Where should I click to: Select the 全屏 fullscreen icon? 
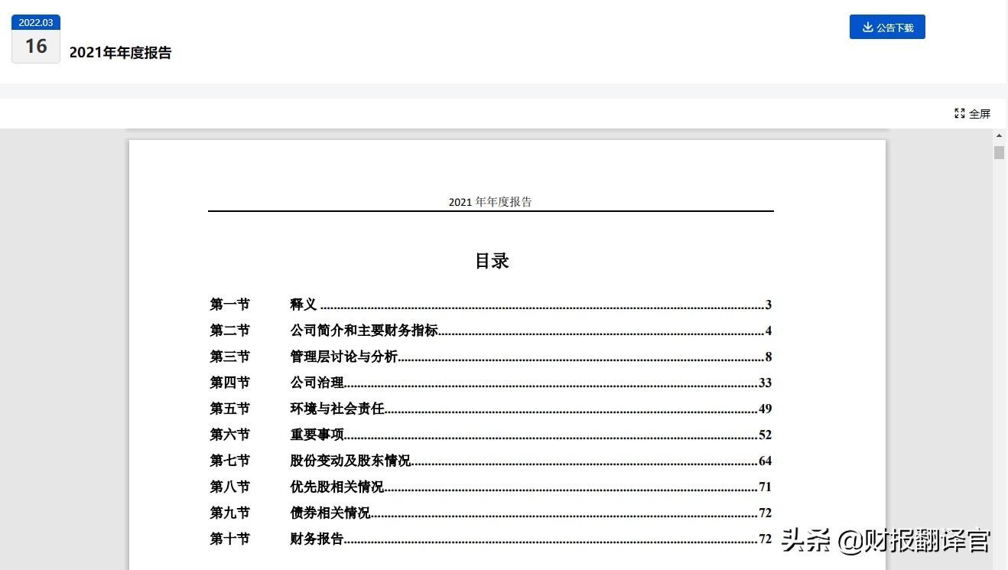point(960,112)
